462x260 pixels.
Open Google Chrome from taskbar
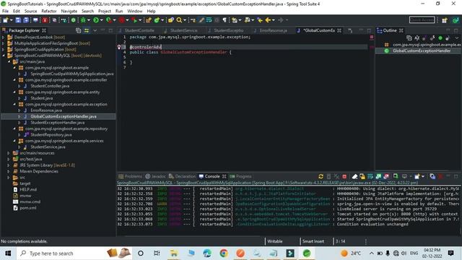(x=224, y=253)
